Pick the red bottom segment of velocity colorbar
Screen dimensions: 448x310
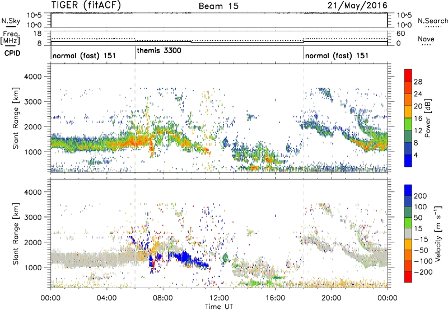408,277
